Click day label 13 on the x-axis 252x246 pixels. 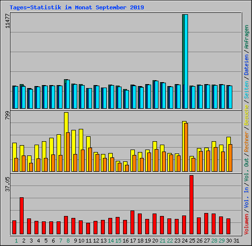[x=103, y=241]
